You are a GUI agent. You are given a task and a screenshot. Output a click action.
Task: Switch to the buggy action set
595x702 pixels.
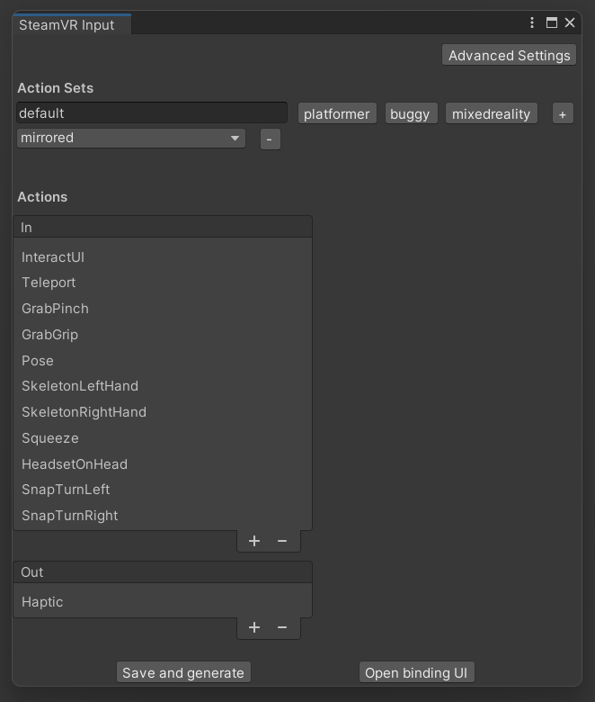[x=412, y=113]
